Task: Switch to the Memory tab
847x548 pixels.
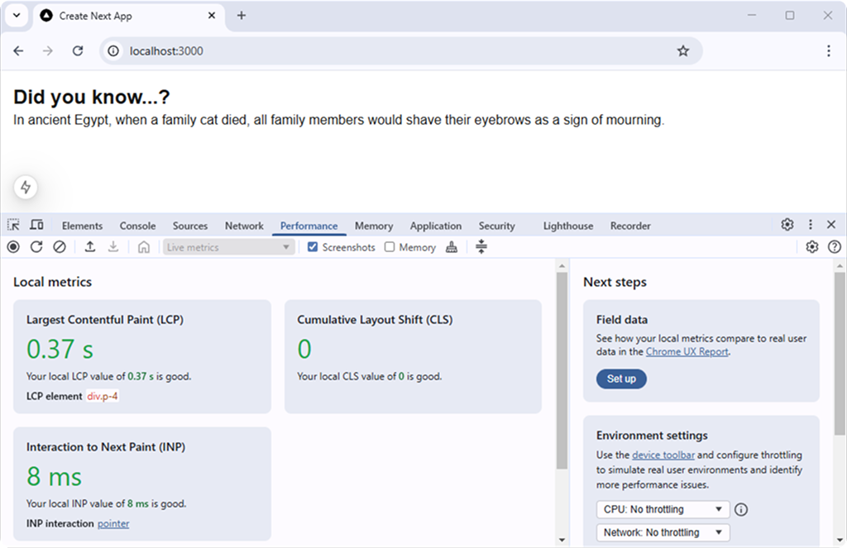Action: click(x=373, y=225)
